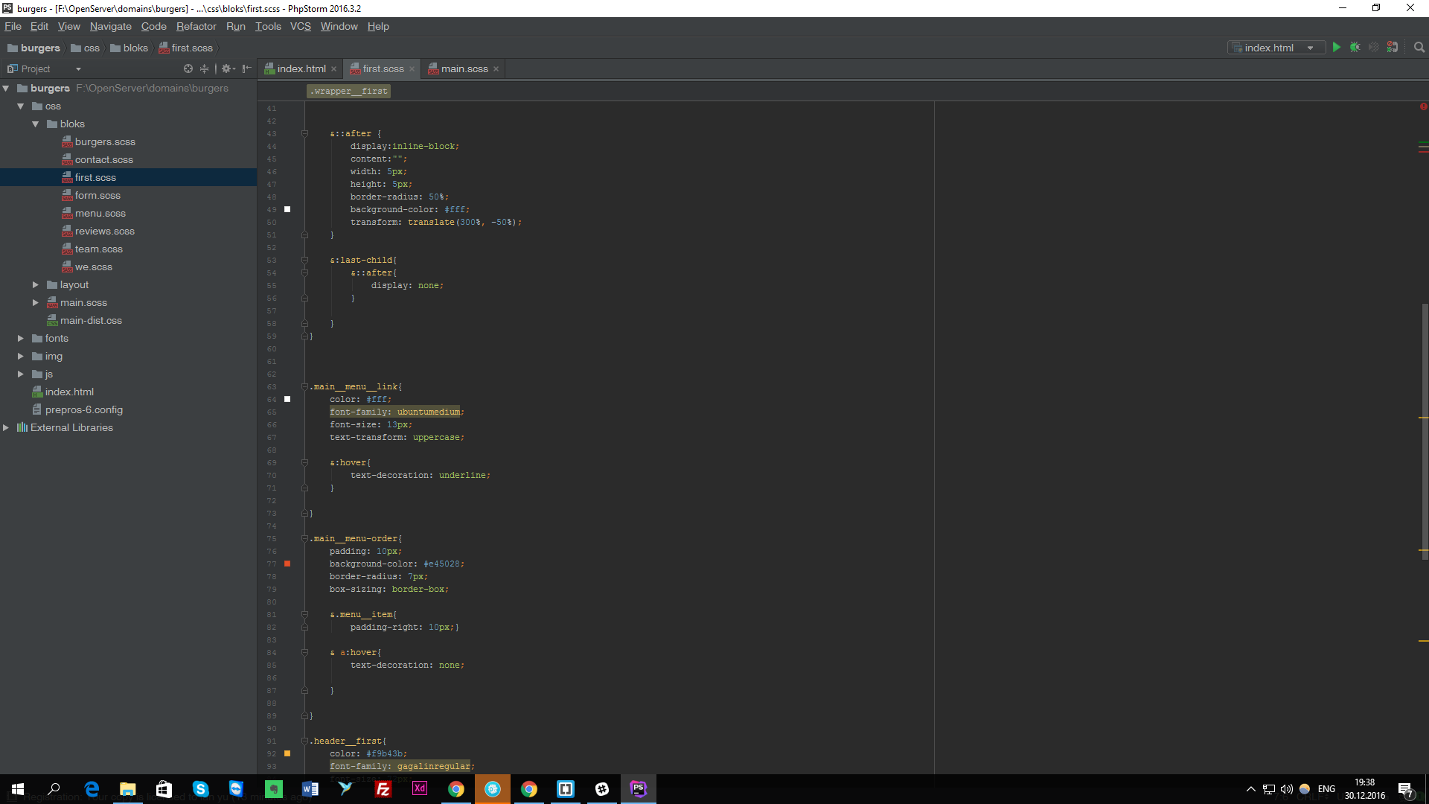Open taskbar search

[54, 788]
